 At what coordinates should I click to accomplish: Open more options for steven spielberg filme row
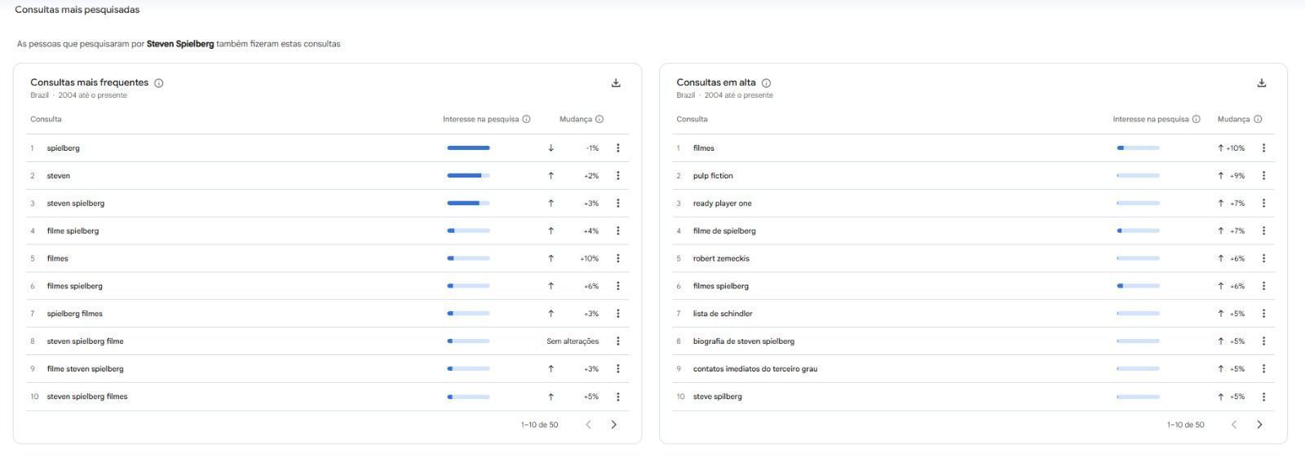coord(617,341)
